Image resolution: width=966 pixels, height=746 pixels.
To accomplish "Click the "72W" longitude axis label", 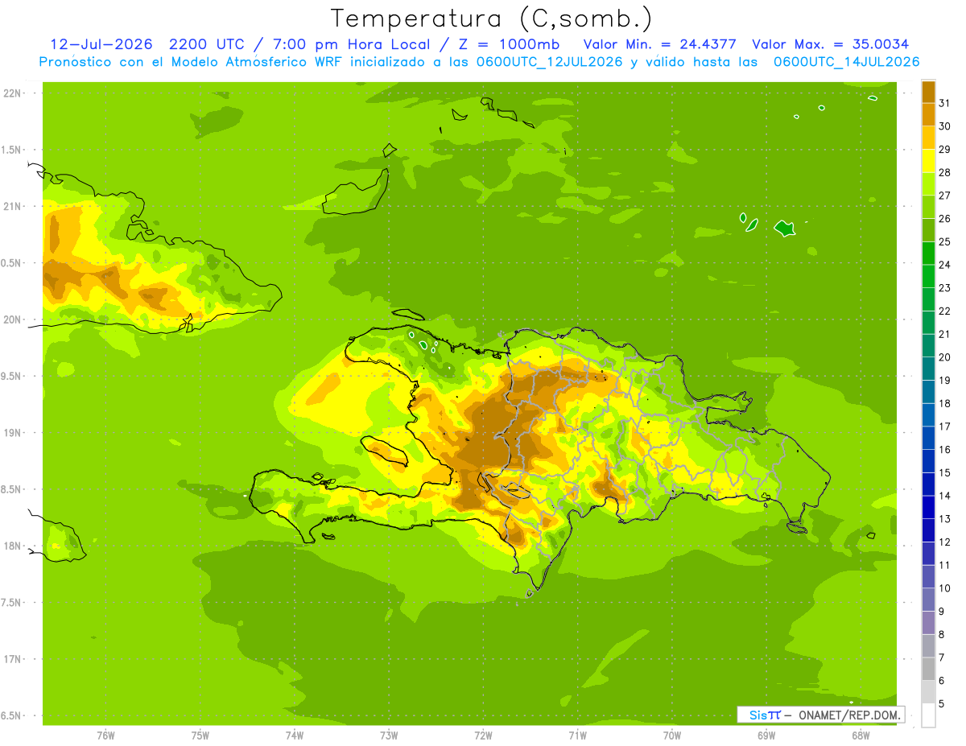I will click(x=483, y=735).
